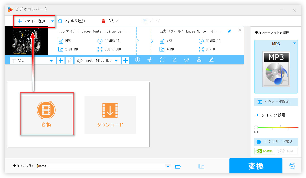Toggle the ビデオカード加速 option
The image size is (306, 178).
tap(276, 142)
